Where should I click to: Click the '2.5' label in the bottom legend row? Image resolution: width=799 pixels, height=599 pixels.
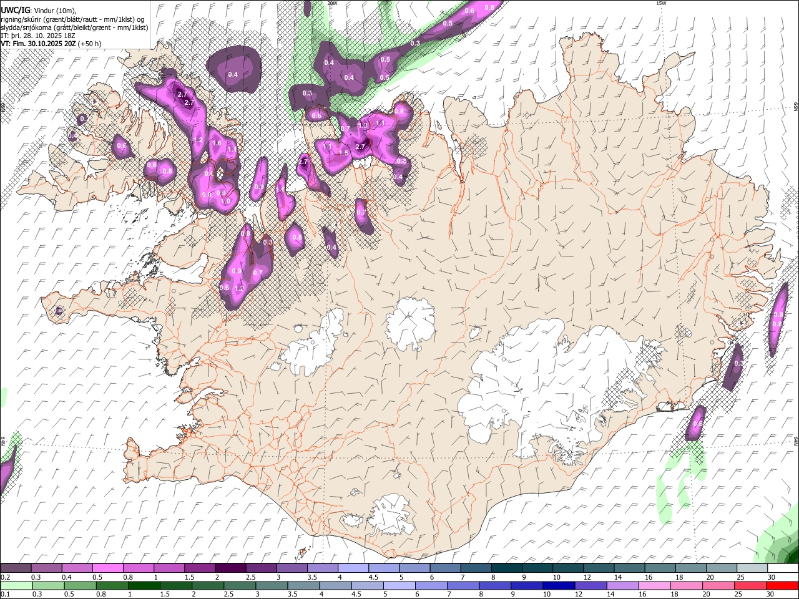click(228, 594)
